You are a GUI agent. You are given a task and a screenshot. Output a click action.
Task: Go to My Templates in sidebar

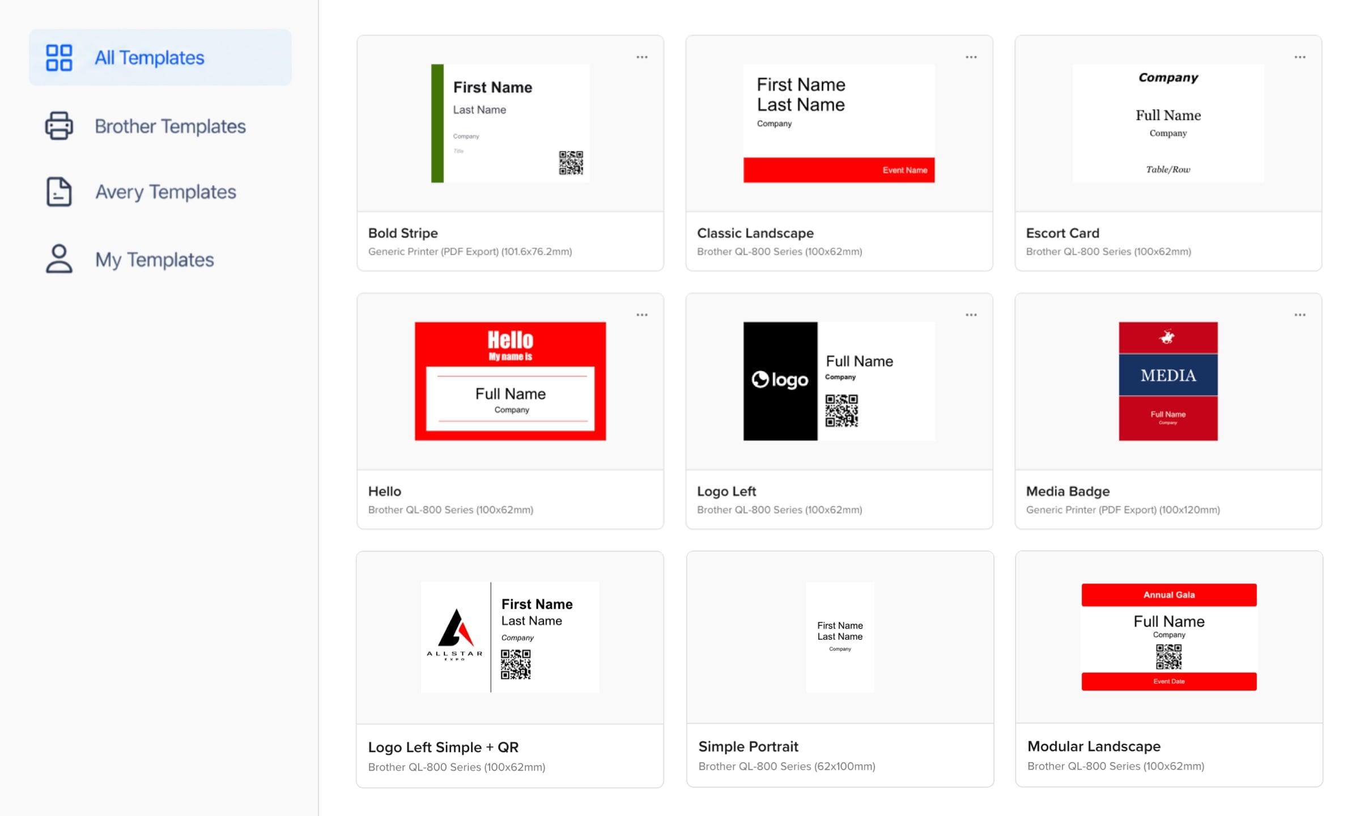[160, 259]
